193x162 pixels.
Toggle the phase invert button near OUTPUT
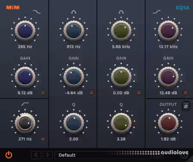click(186, 106)
